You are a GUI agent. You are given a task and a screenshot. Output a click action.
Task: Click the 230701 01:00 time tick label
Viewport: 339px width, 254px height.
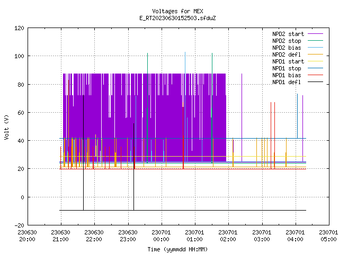coord(194,236)
